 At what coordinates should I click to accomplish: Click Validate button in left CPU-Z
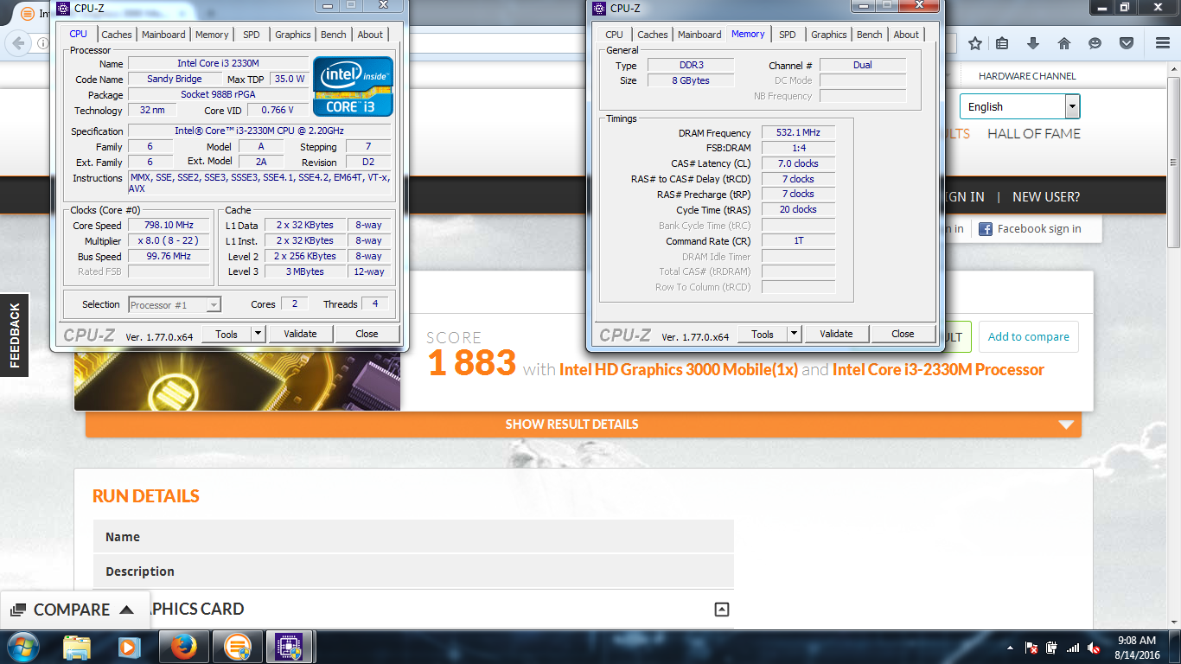point(300,334)
